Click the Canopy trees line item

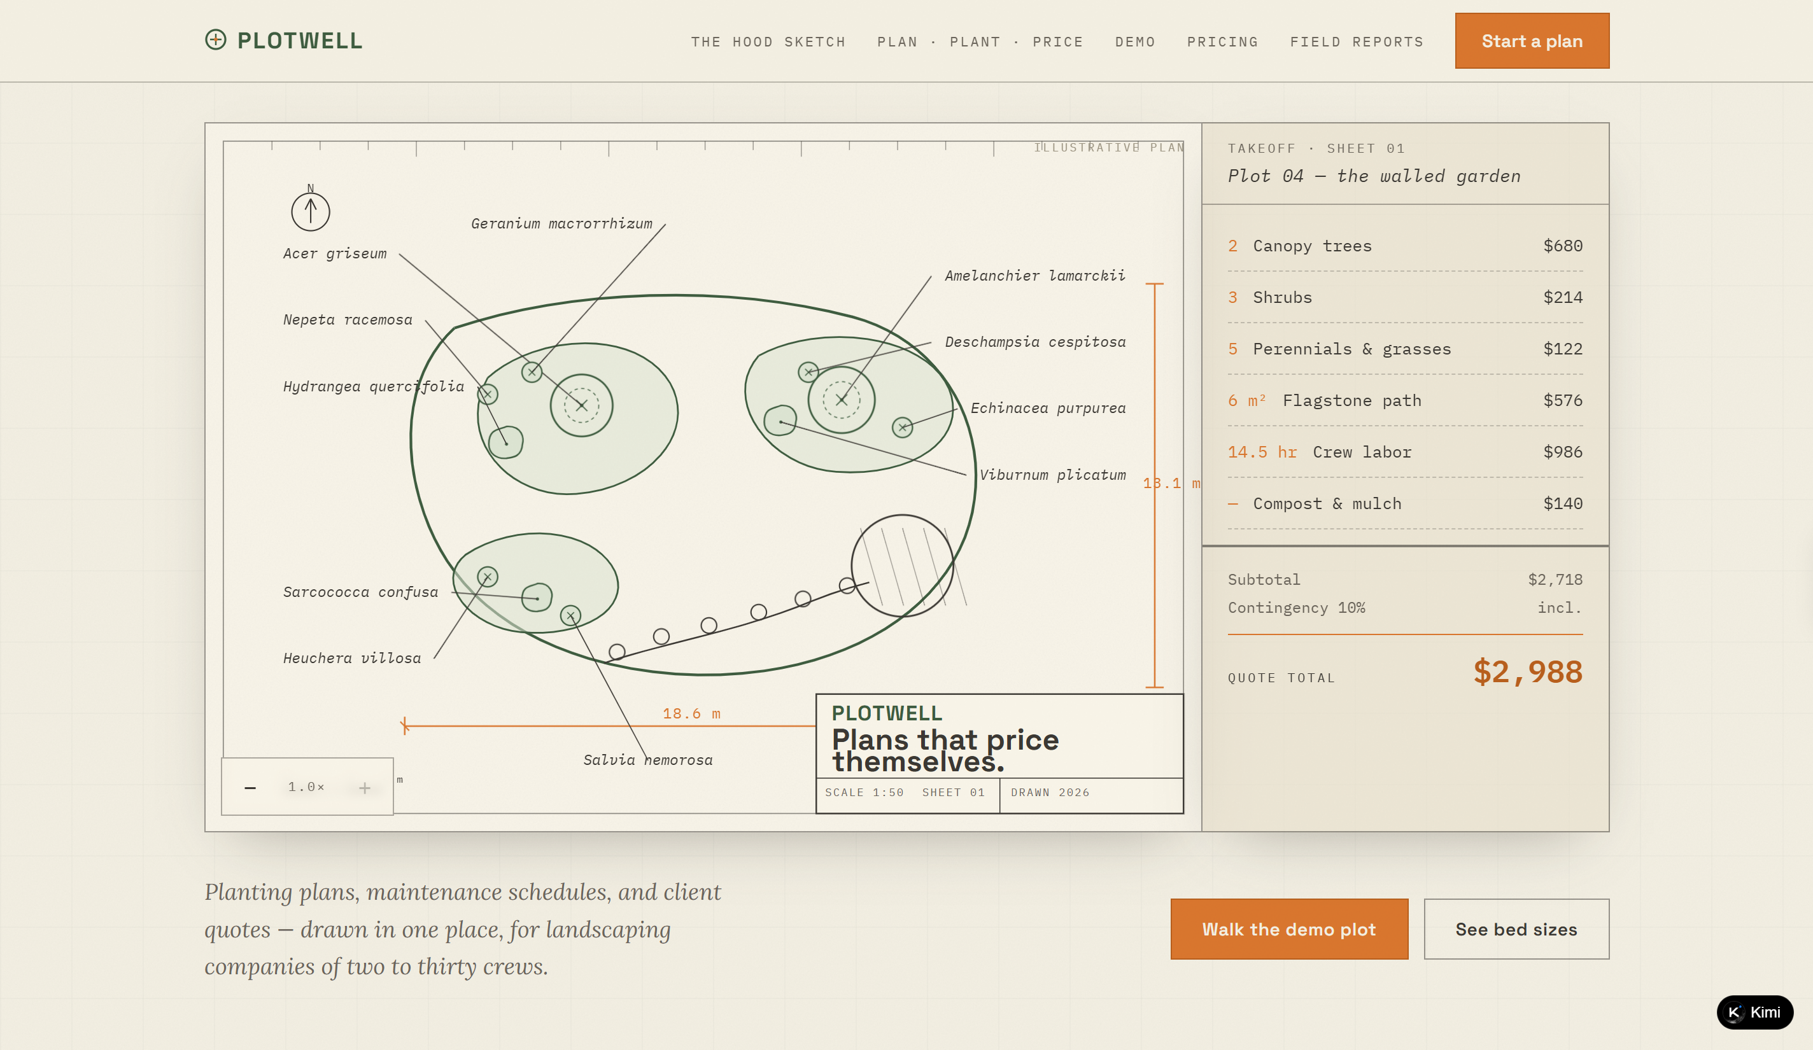[x=1405, y=246]
